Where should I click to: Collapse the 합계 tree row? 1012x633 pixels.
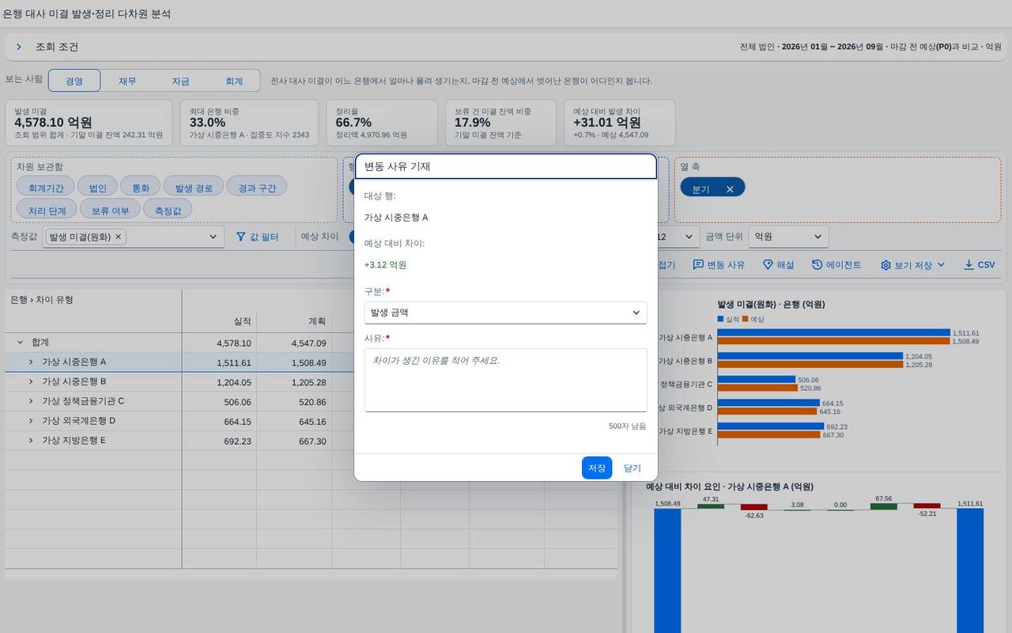click(x=21, y=343)
